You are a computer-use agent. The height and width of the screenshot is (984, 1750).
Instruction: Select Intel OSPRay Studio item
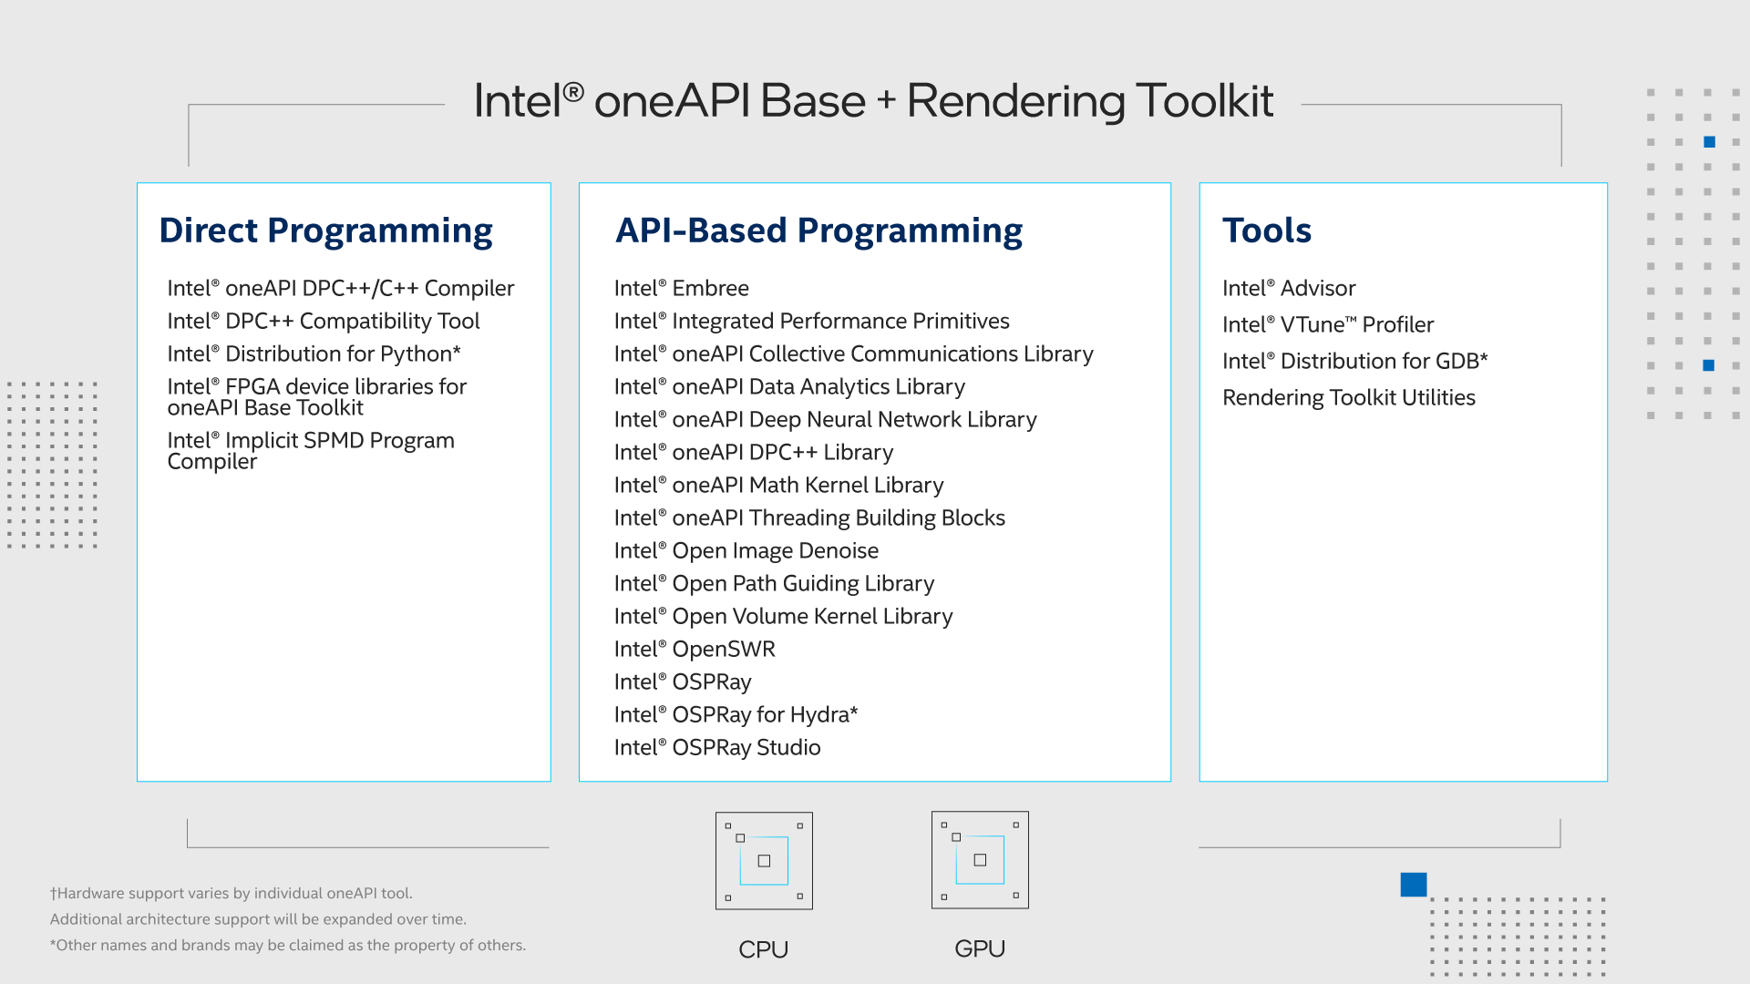tap(716, 747)
